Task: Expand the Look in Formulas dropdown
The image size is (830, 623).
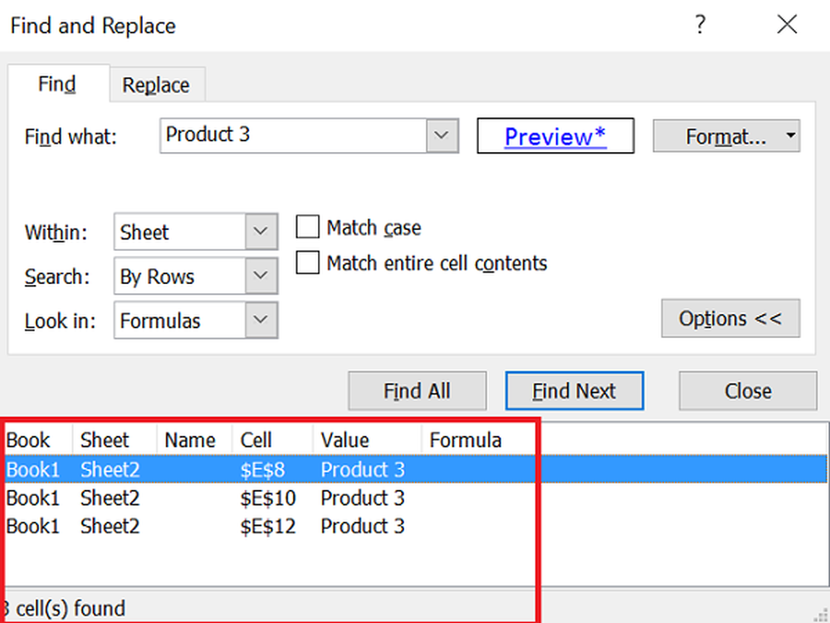Action: click(x=261, y=321)
